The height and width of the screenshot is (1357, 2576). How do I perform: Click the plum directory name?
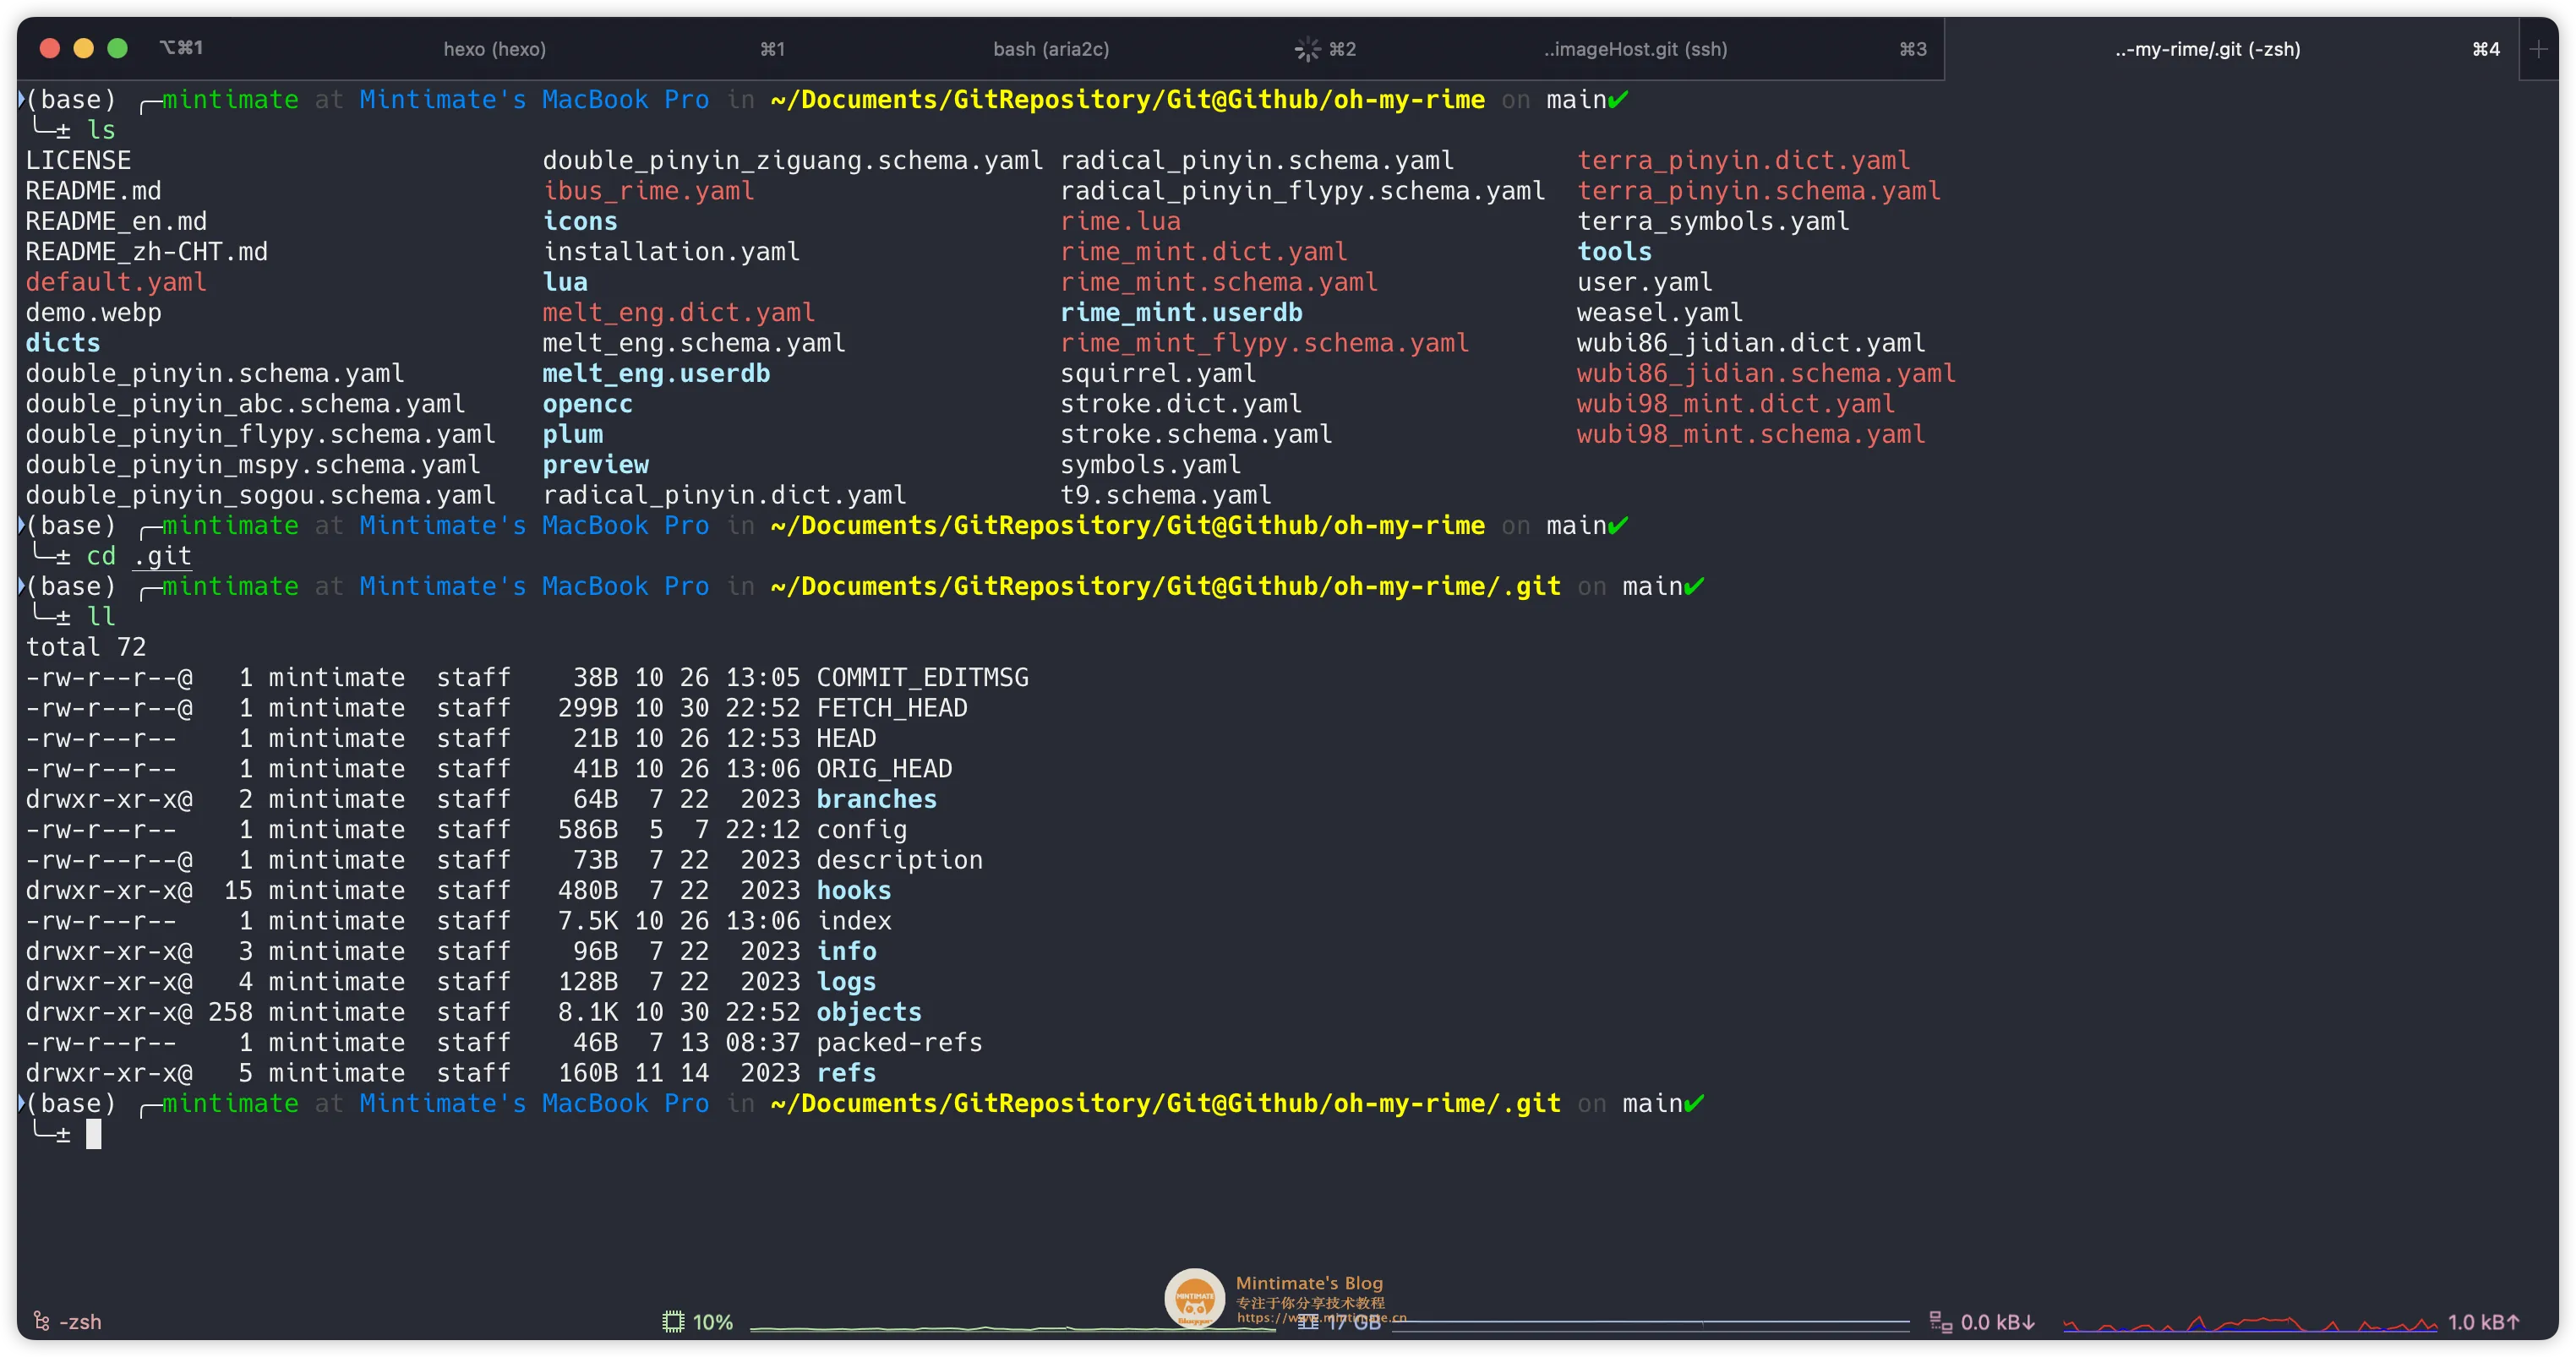(572, 434)
